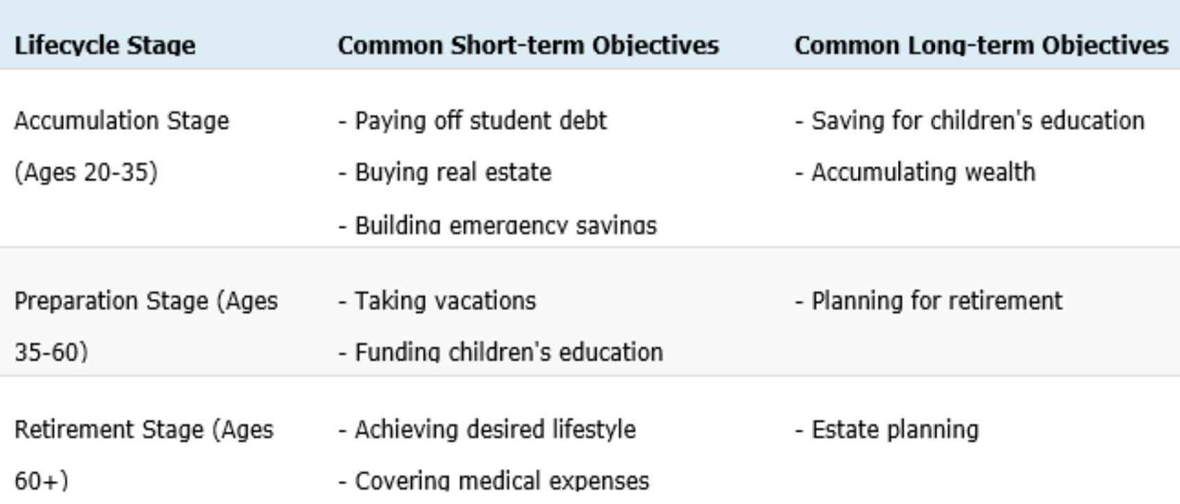1180x504 pixels.
Task: Click "Funding children's education" entry
Action: (x=508, y=352)
